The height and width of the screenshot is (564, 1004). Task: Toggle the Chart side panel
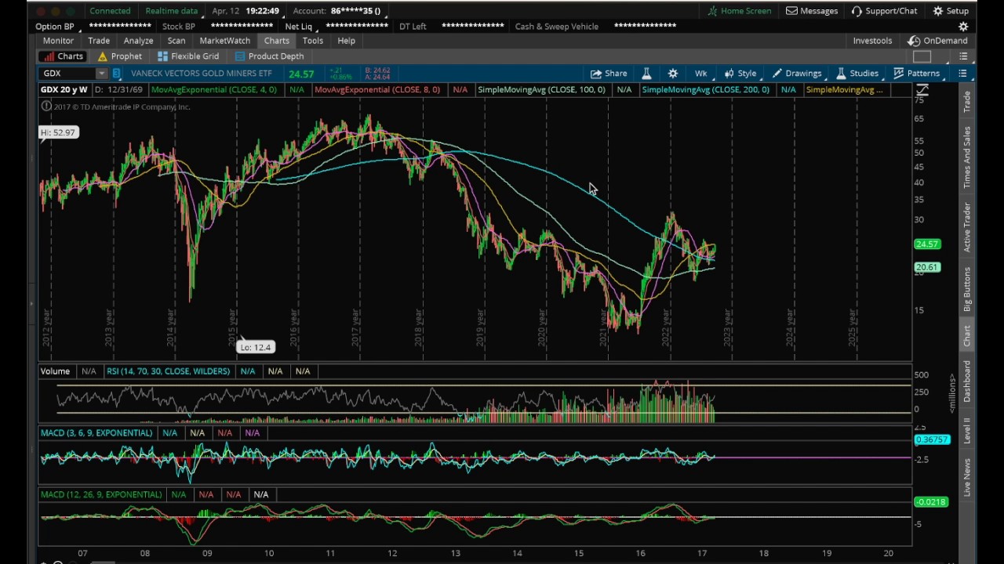(x=967, y=336)
